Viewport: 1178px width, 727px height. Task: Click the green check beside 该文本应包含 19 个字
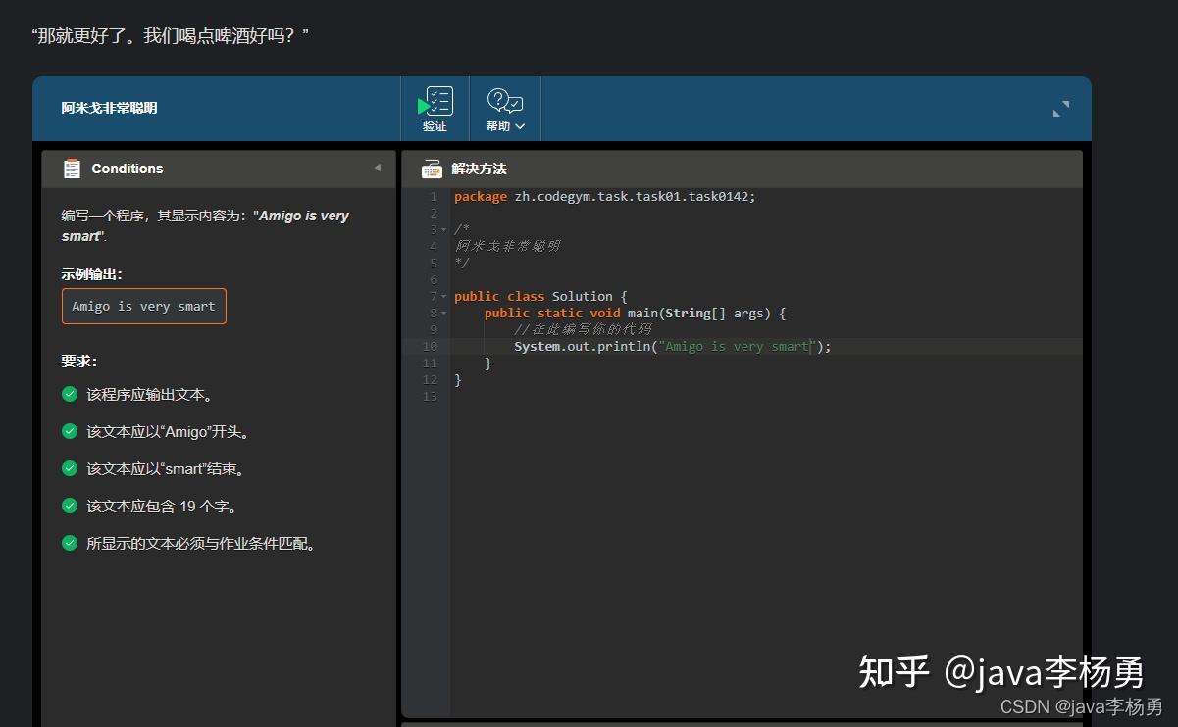point(68,506)
